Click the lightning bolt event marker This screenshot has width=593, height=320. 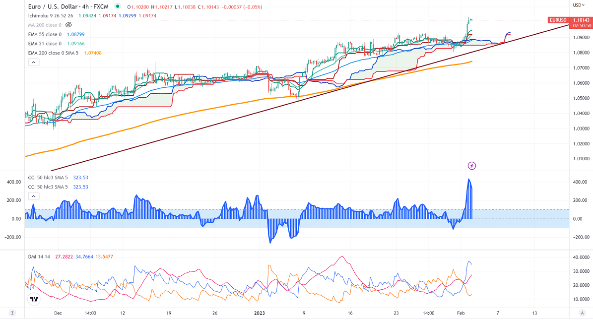(x=472, y=165)
